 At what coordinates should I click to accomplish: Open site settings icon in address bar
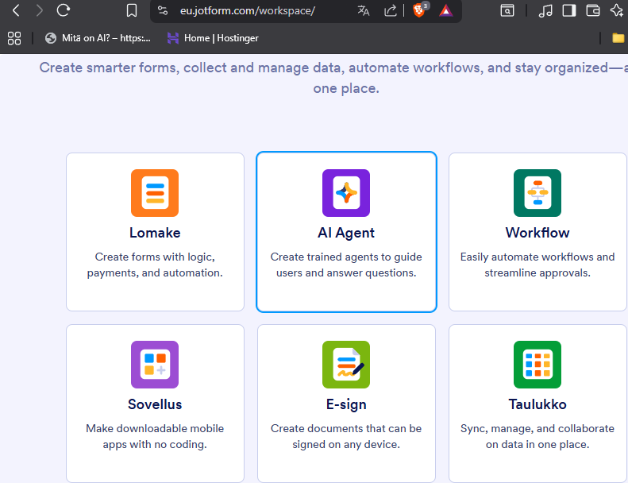pos(163,10)
